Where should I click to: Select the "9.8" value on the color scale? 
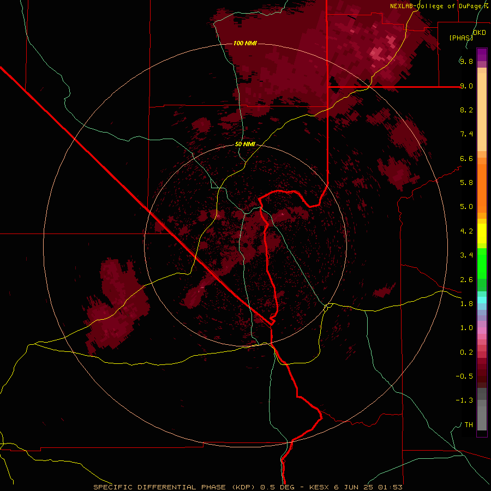pyautogui.click(x=466, y=61)
